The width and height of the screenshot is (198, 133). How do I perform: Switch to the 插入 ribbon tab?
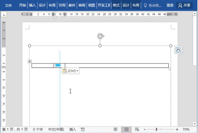32,5
